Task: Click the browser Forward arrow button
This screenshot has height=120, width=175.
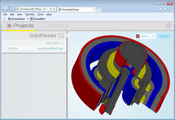Action: pos(12,9)
